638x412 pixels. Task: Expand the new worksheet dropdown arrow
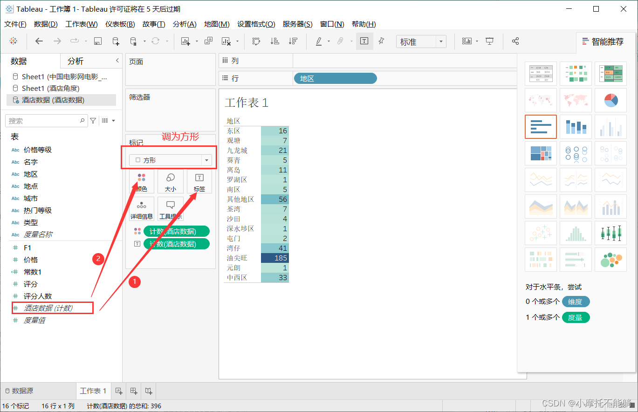click(197, 41)
